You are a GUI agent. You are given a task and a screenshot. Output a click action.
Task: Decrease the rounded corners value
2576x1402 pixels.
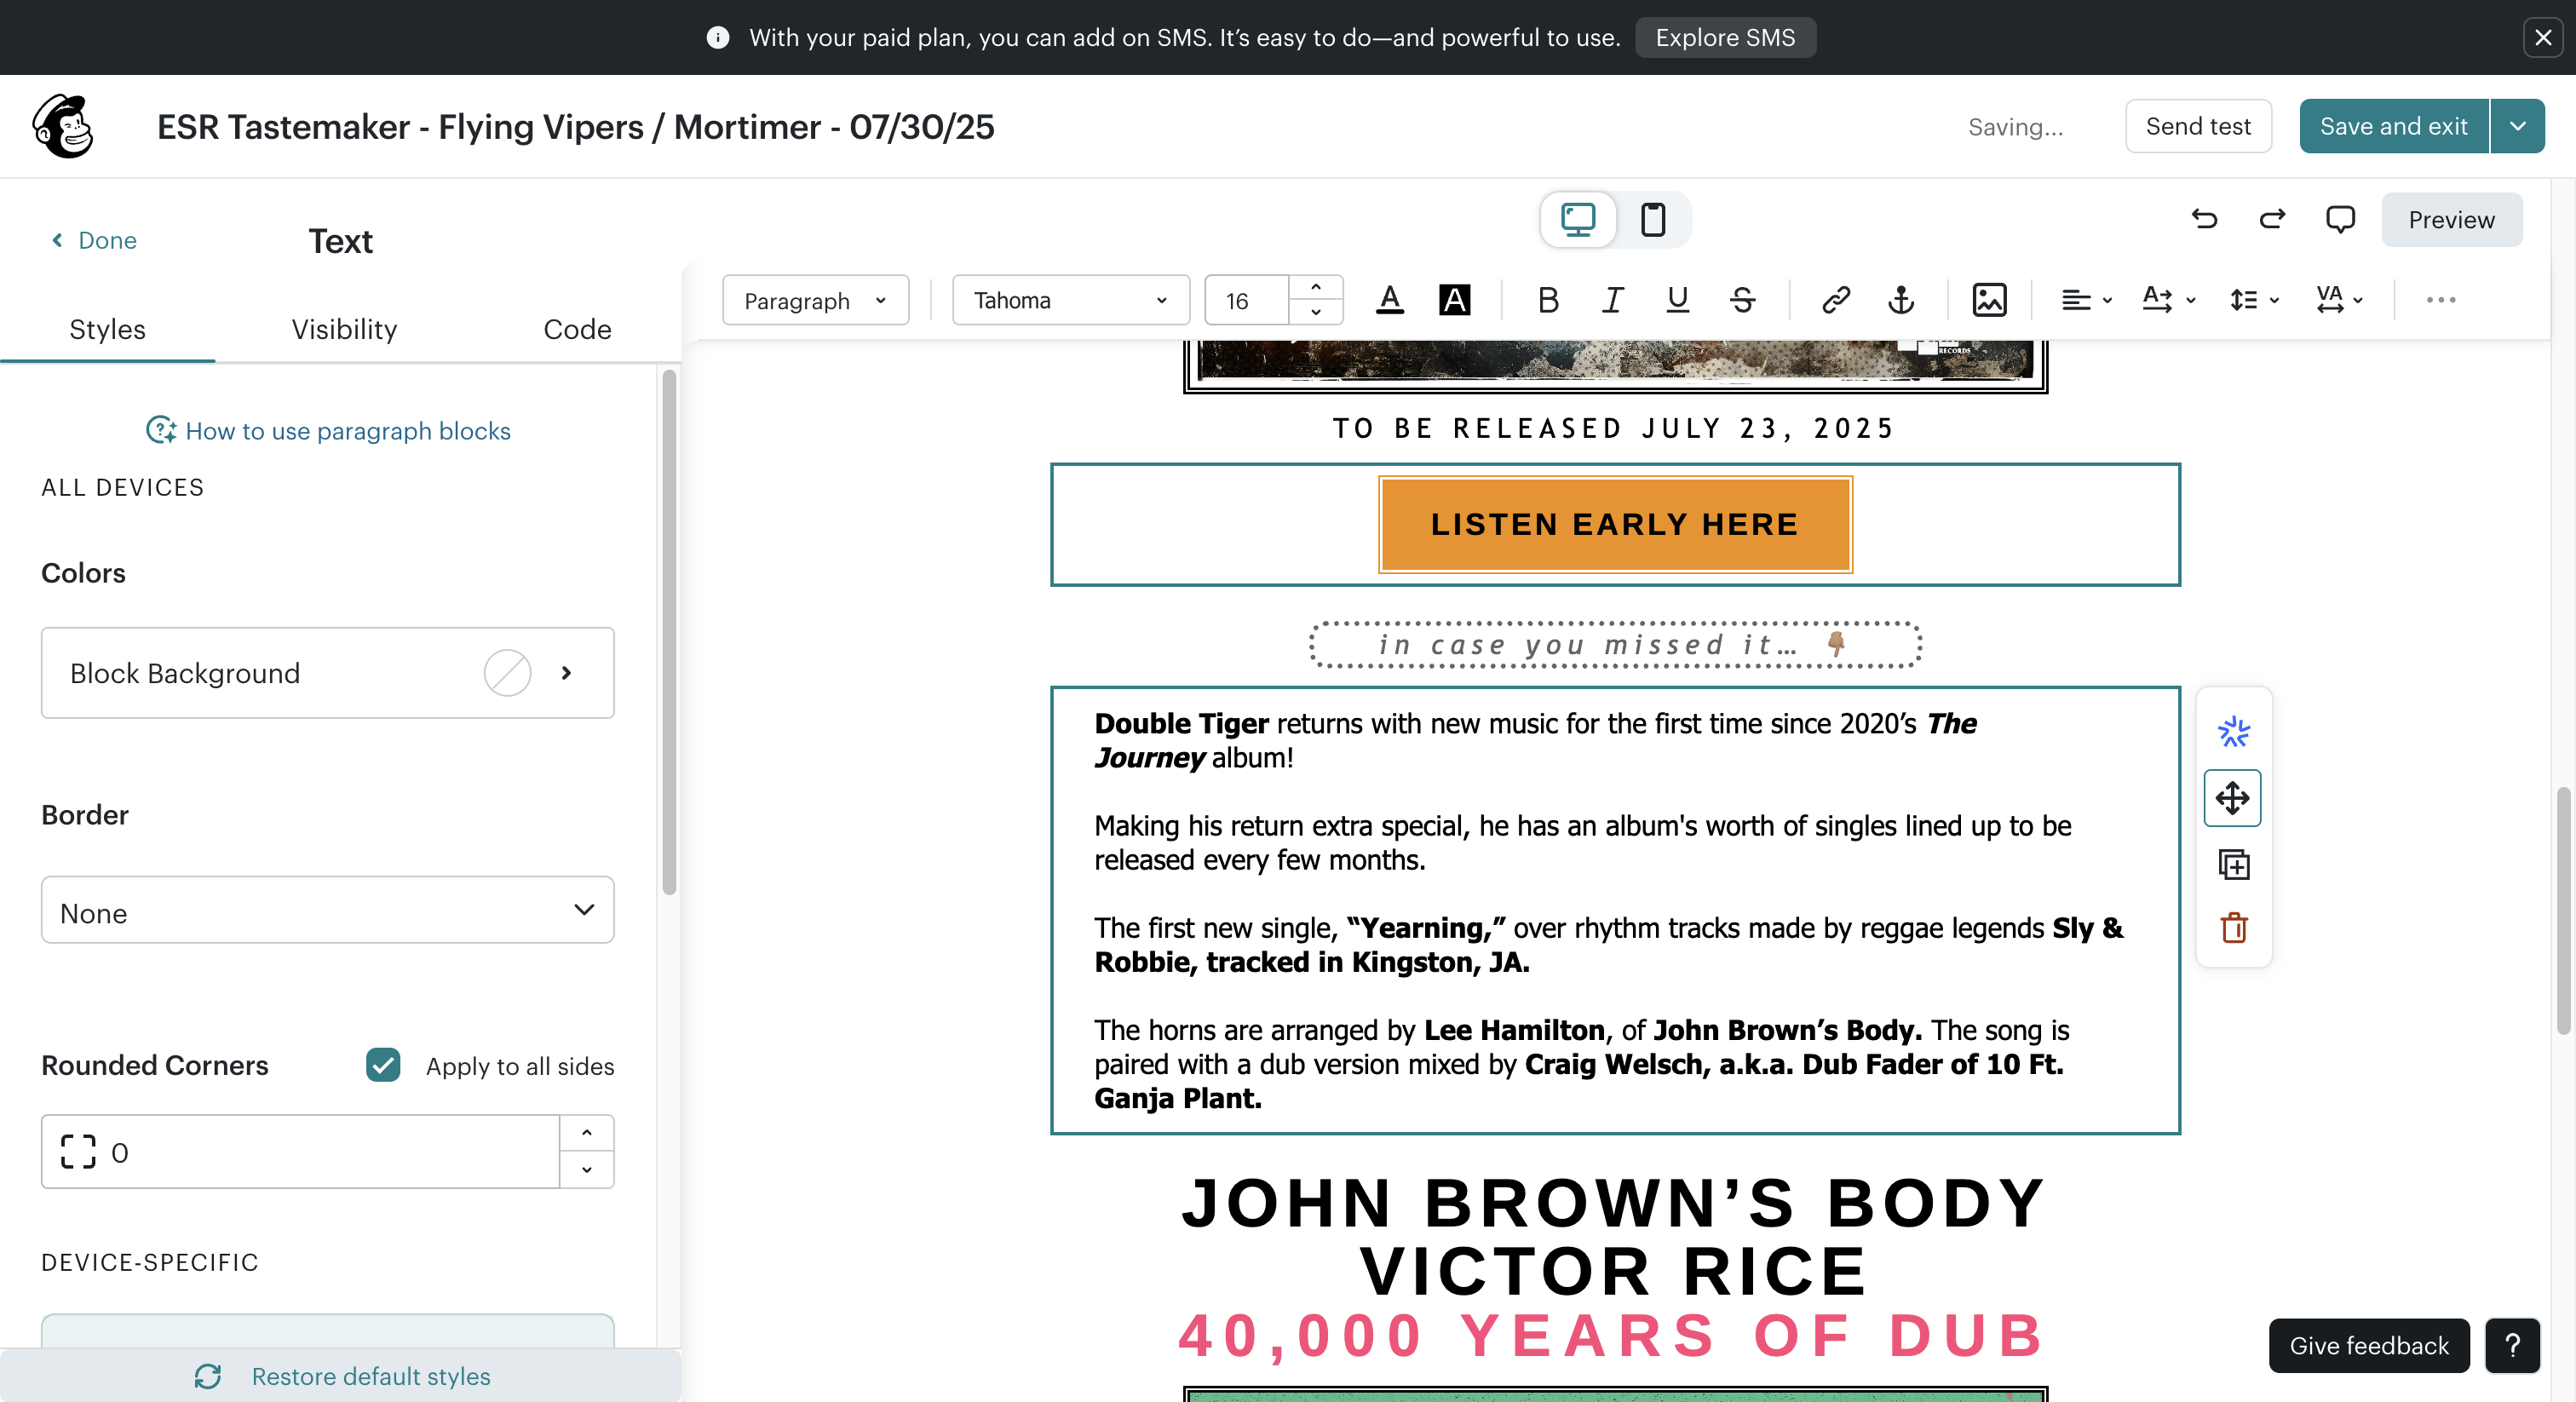click(x=587, y=1169)
